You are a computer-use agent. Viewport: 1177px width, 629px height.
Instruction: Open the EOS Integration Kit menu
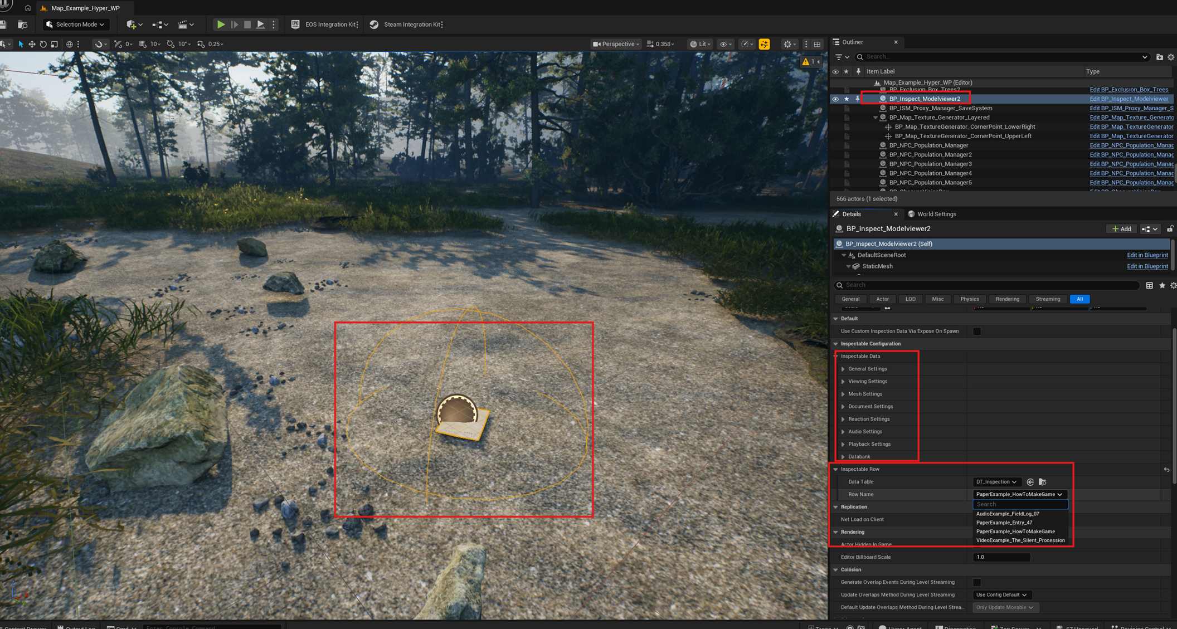324,25
